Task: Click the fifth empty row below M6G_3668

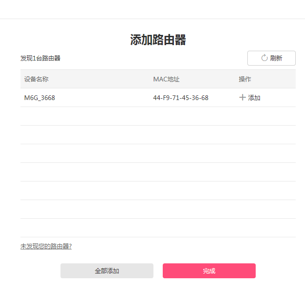Action: [x=158, y=191]
